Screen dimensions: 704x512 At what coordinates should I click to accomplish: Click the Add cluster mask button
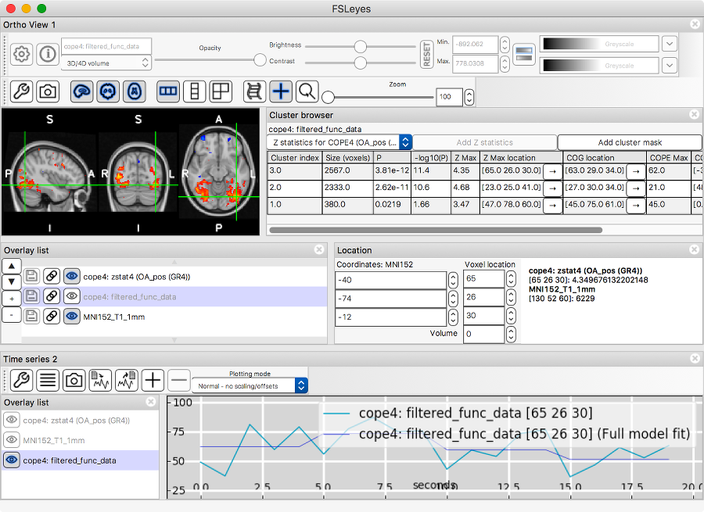click(x=630, y=142)
